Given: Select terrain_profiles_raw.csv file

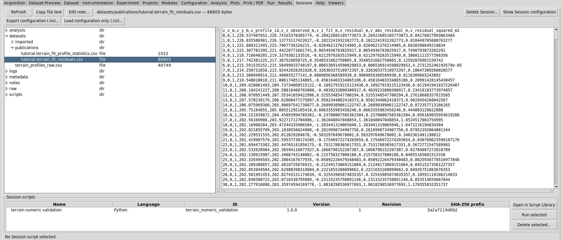Looking at the screenshot, I should pos(110,65).
